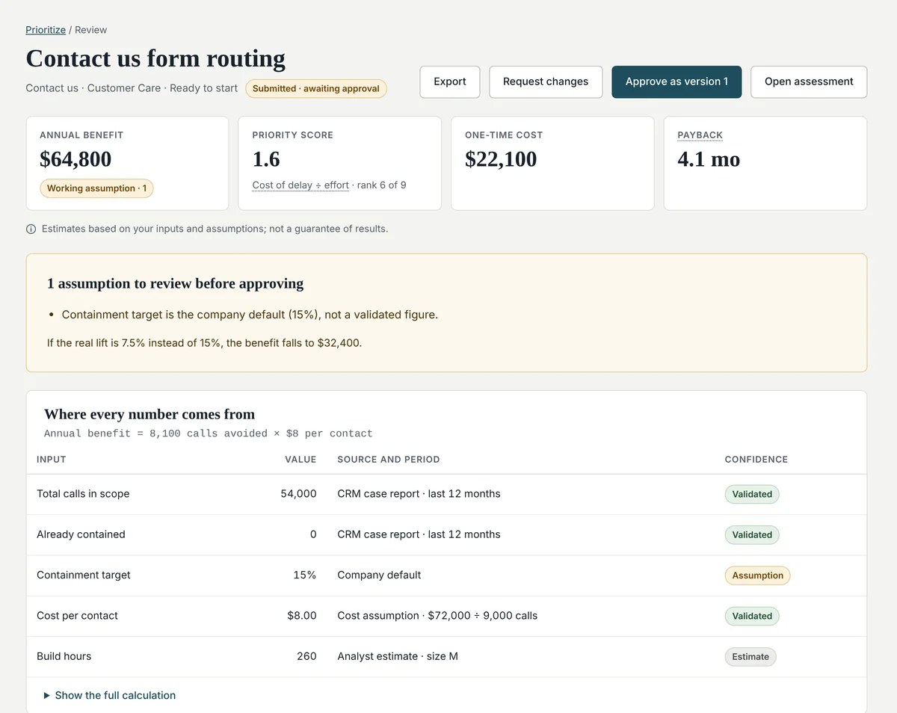Click the Assumption confidence badge
Image resolution: width=897 pixels, height=713 pixels.
pos(757,575)
